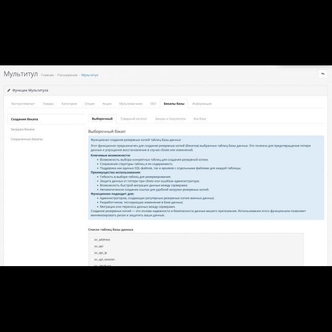Check the oc_address table checkbox
This screenshot has height=332, width=332.
(92, 240)
